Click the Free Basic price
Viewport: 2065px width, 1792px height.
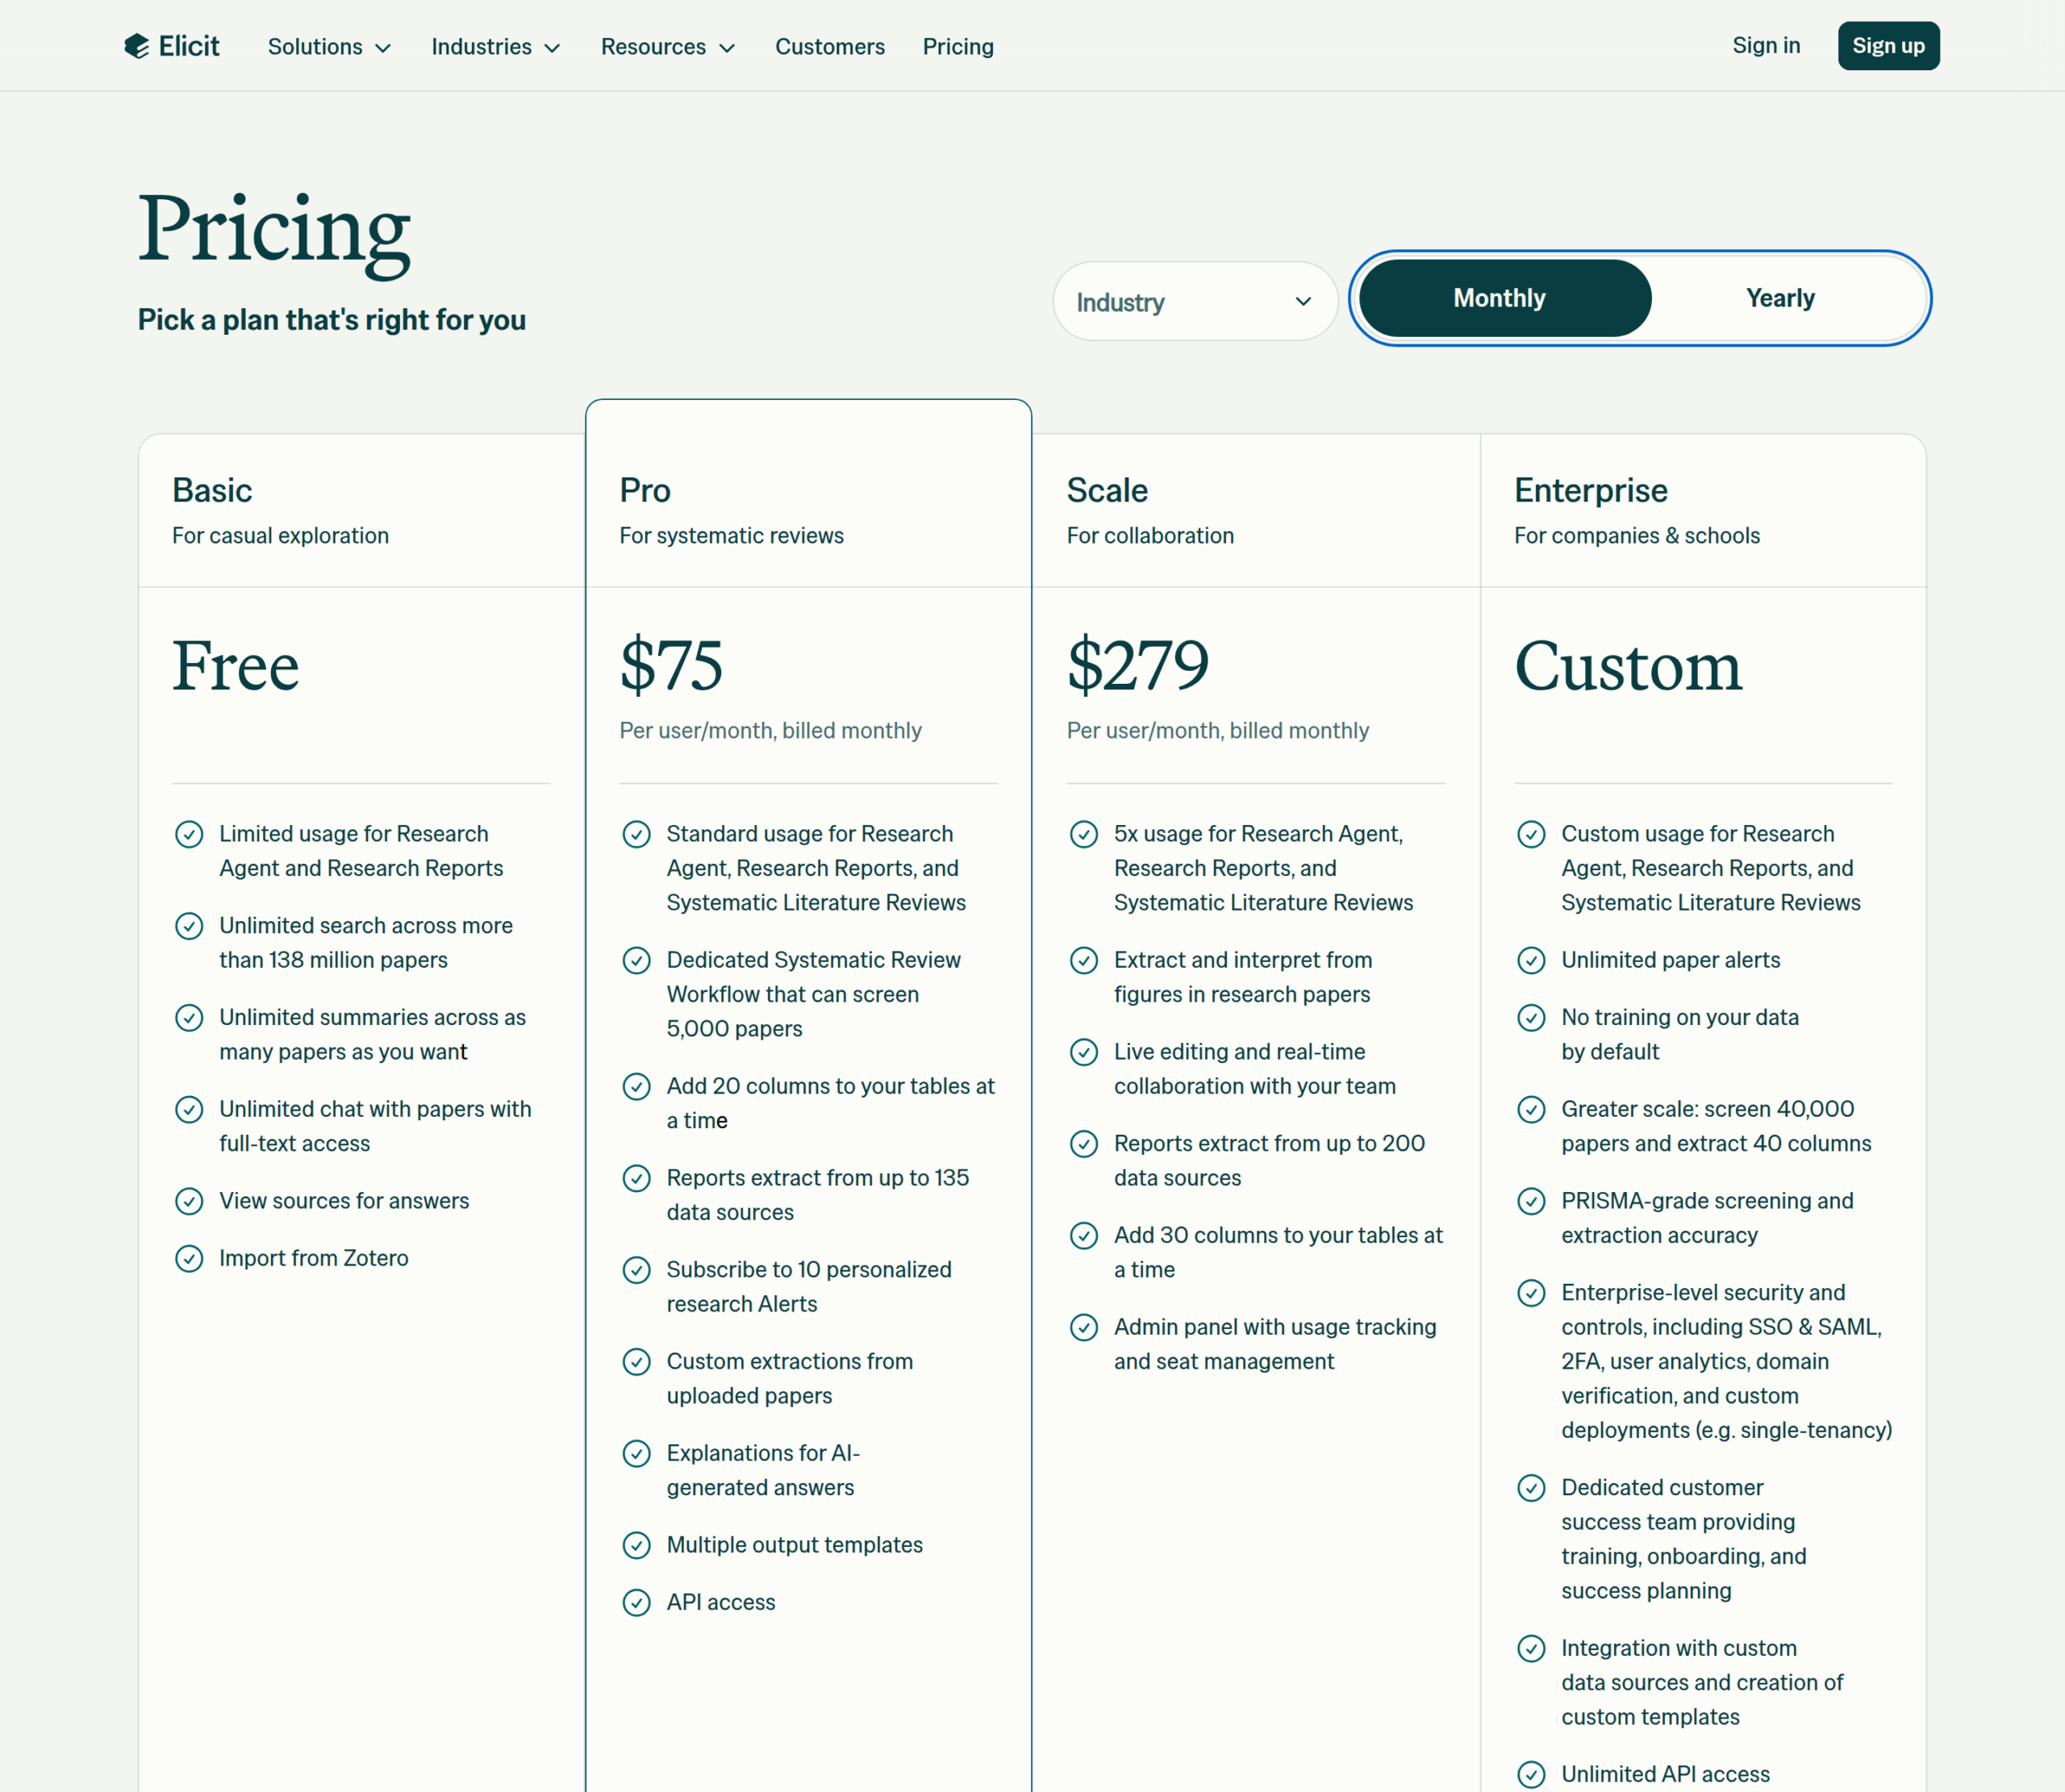[236, 666]
